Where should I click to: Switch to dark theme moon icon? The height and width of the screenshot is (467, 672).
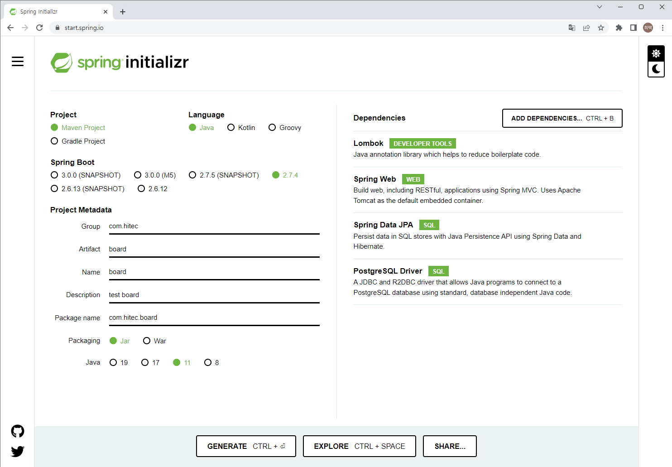click(656, 69)
